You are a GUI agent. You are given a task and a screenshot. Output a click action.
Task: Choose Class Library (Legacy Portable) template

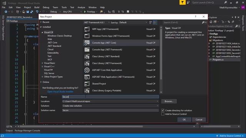coord(121,90)
